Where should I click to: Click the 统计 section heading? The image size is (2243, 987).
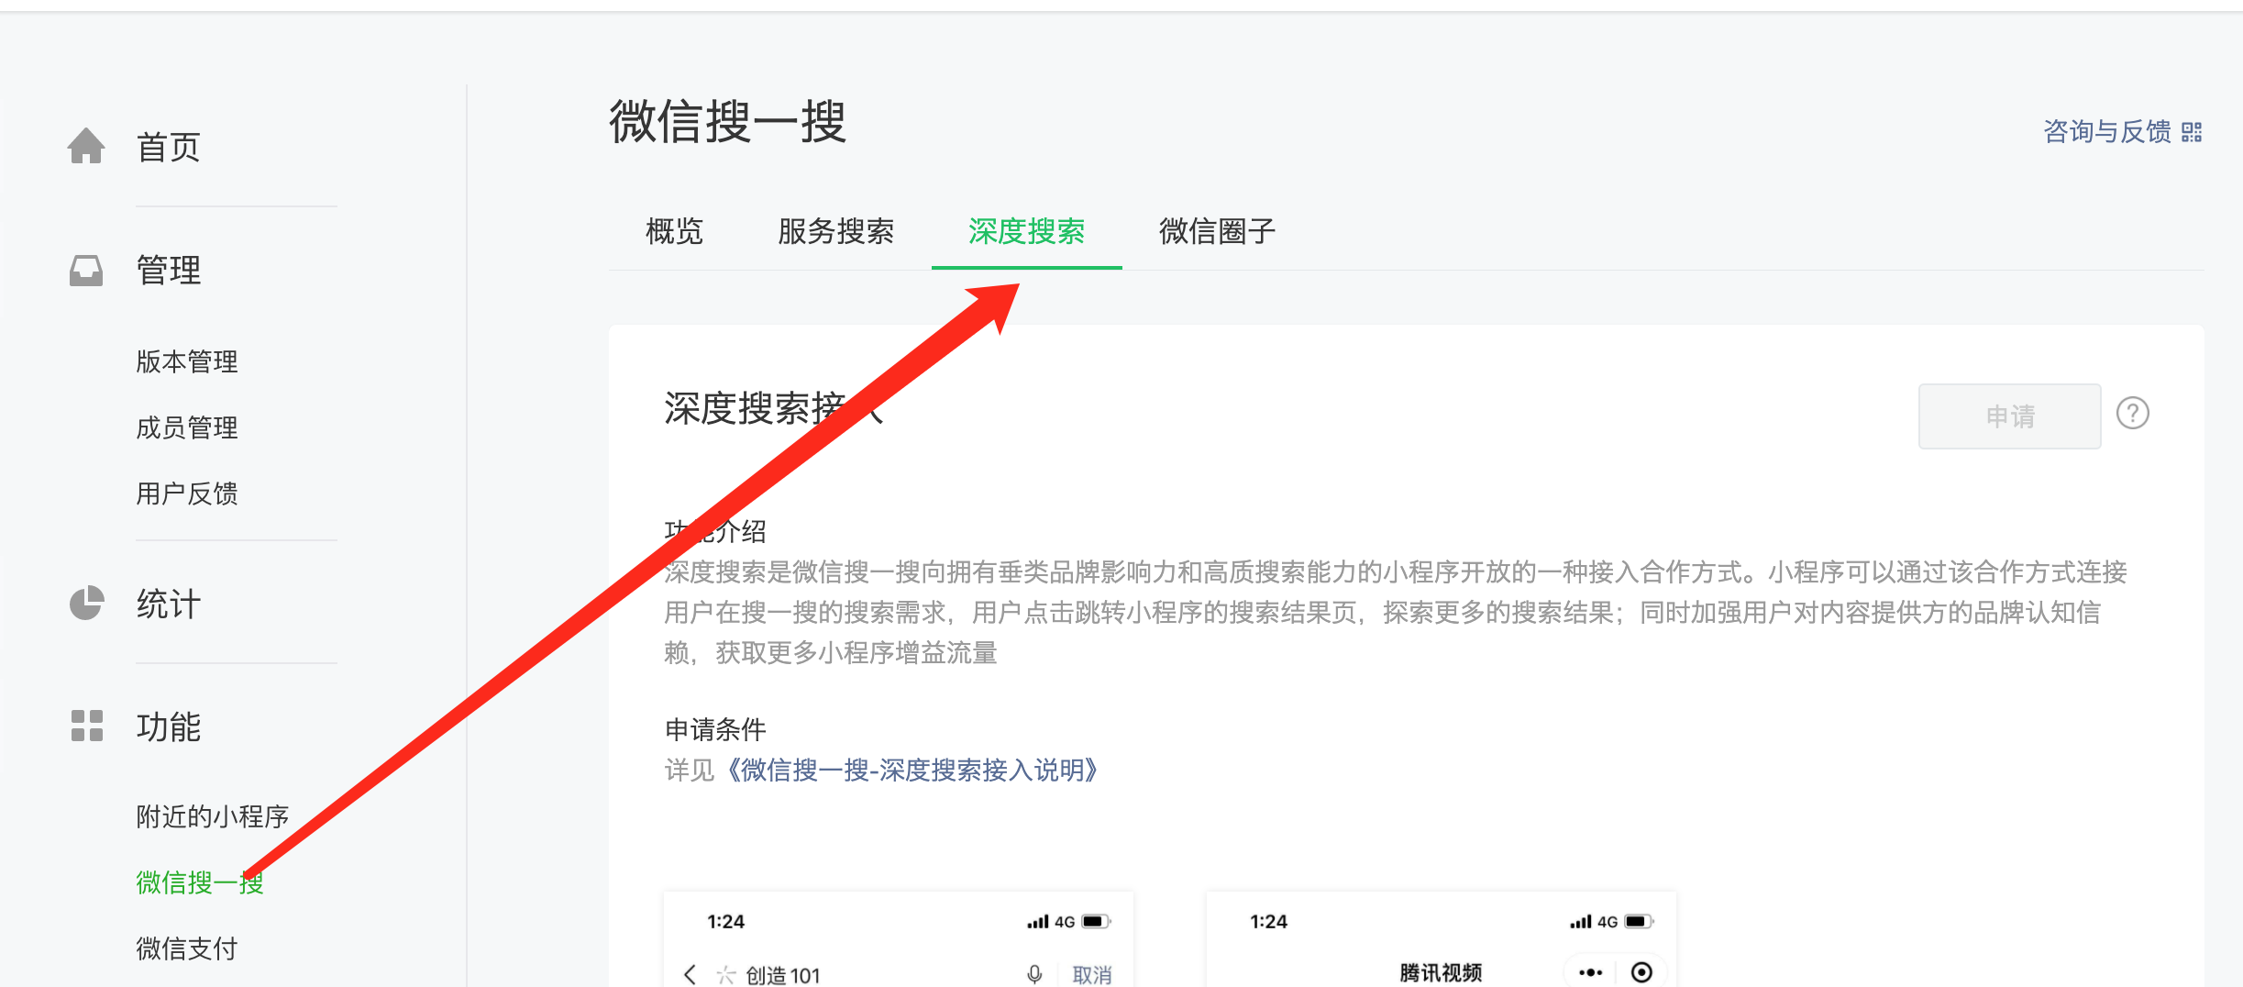(x=169, y=604)
